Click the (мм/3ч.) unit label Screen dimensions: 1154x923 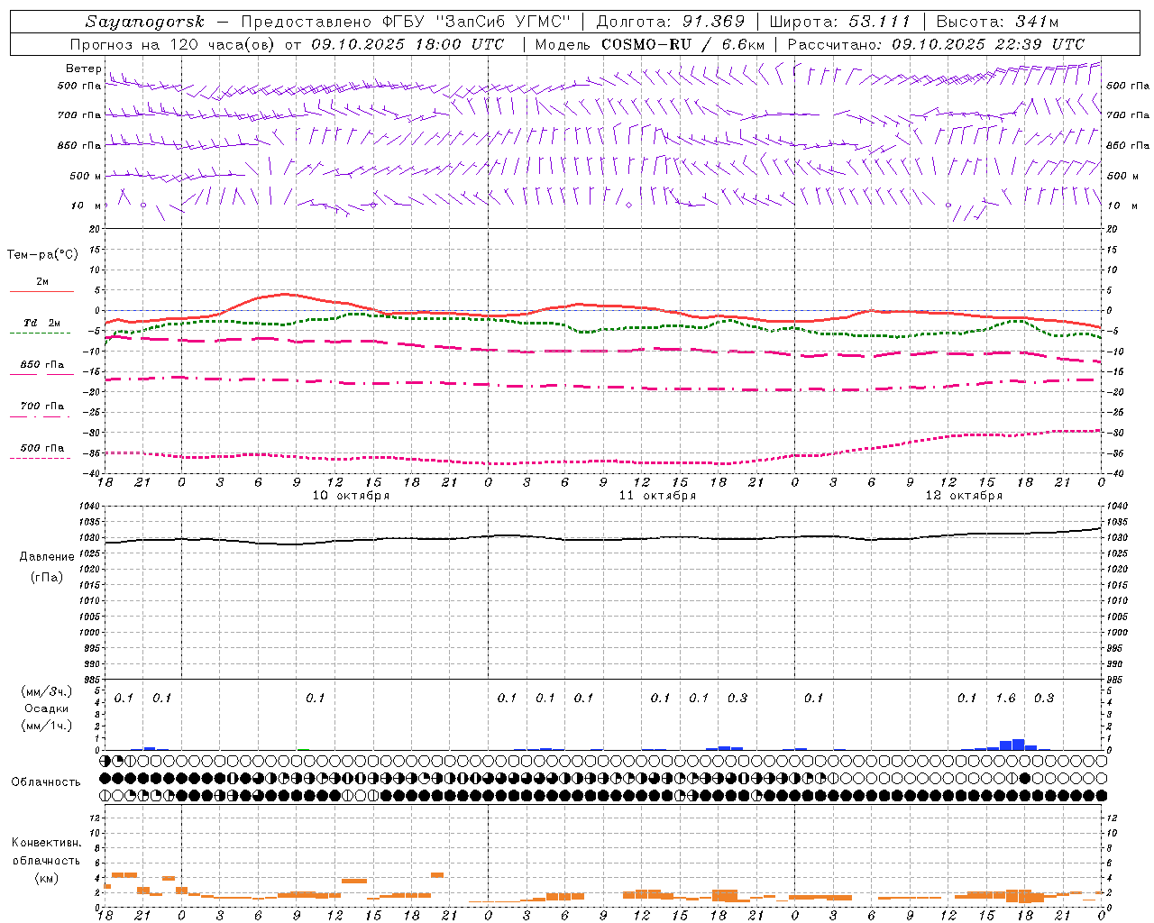pos(46,691)
